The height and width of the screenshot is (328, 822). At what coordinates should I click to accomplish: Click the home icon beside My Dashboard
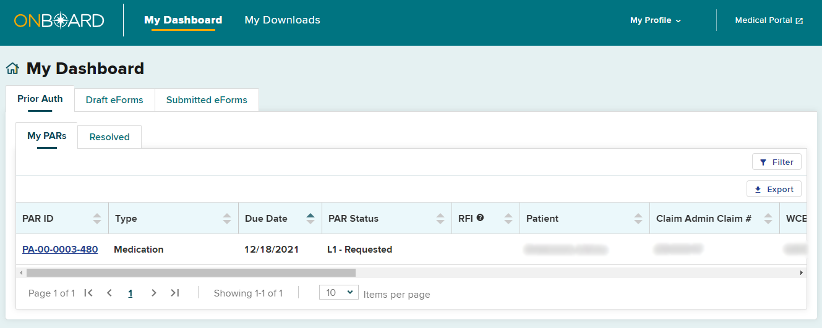pos(12,69)
